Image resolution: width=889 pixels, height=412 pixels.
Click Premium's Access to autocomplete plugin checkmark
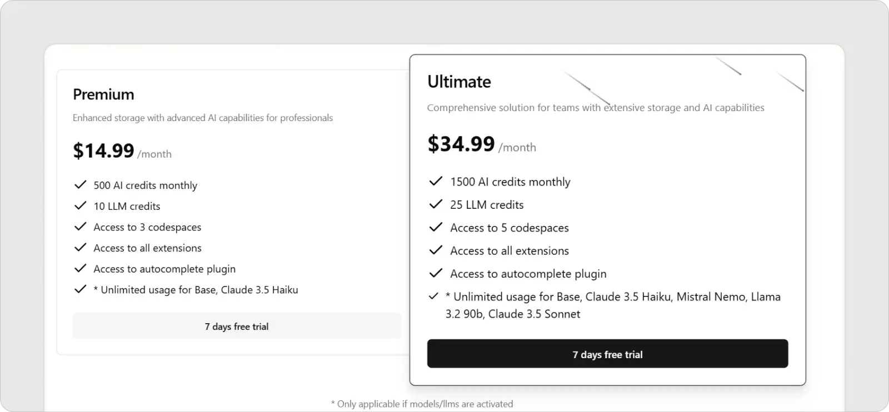(81, 268)
